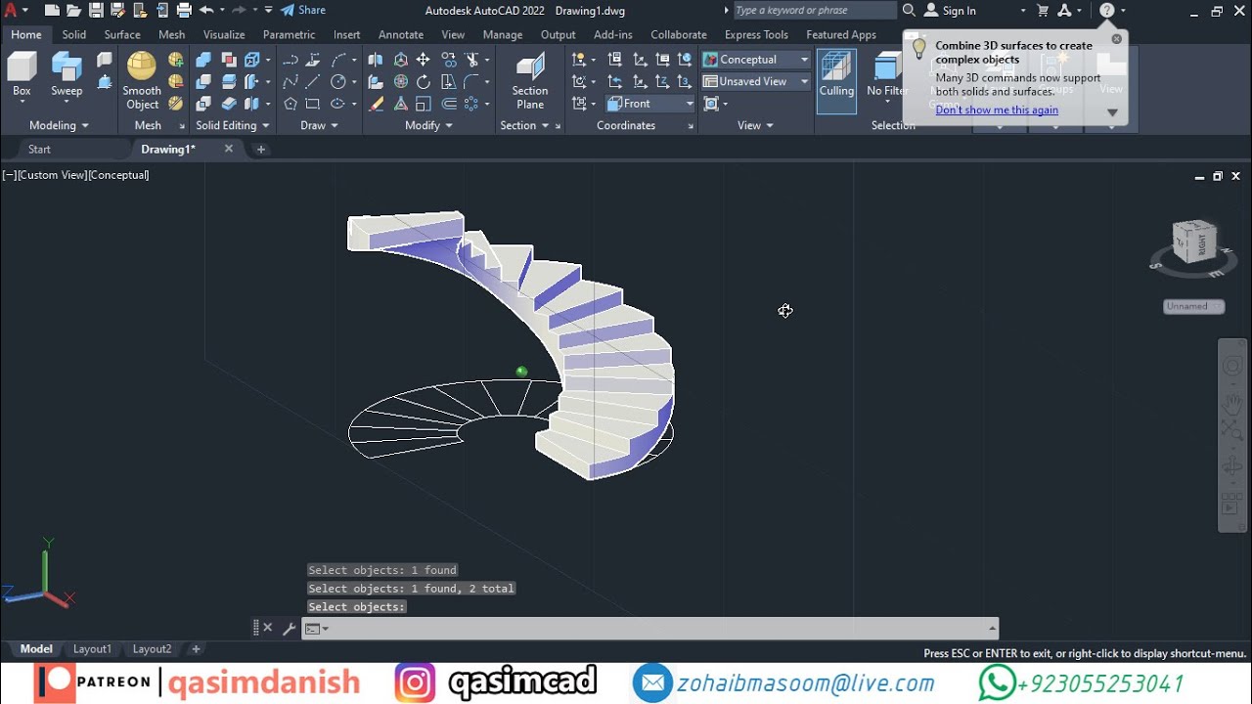Select the Line draw tool

(x=313, y=82)
